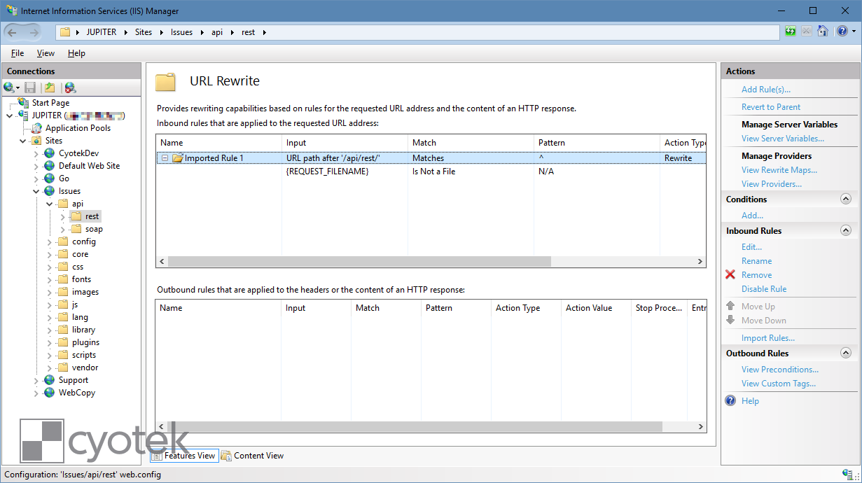
Task: Click the Move Down arrow icon
Action: (x=730, y=320)
